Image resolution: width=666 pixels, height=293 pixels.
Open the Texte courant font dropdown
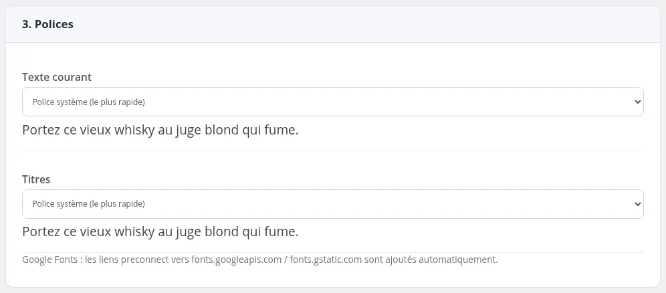[x=332, y=102]
